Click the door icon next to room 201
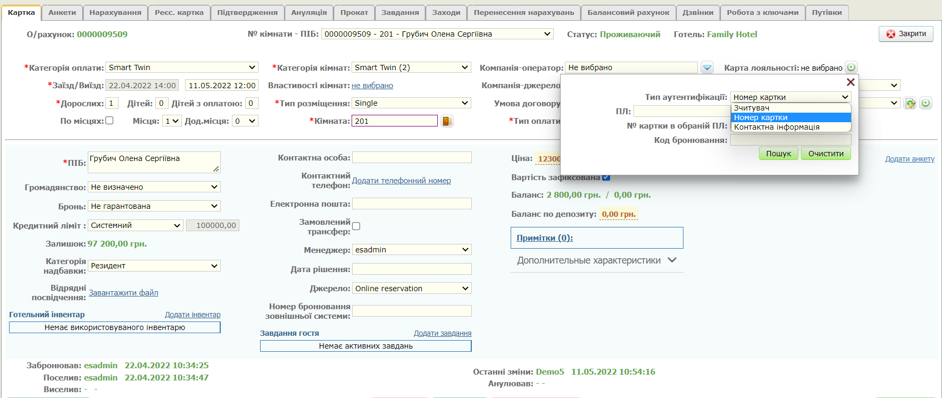942x398 pixels. pos(447,121)
